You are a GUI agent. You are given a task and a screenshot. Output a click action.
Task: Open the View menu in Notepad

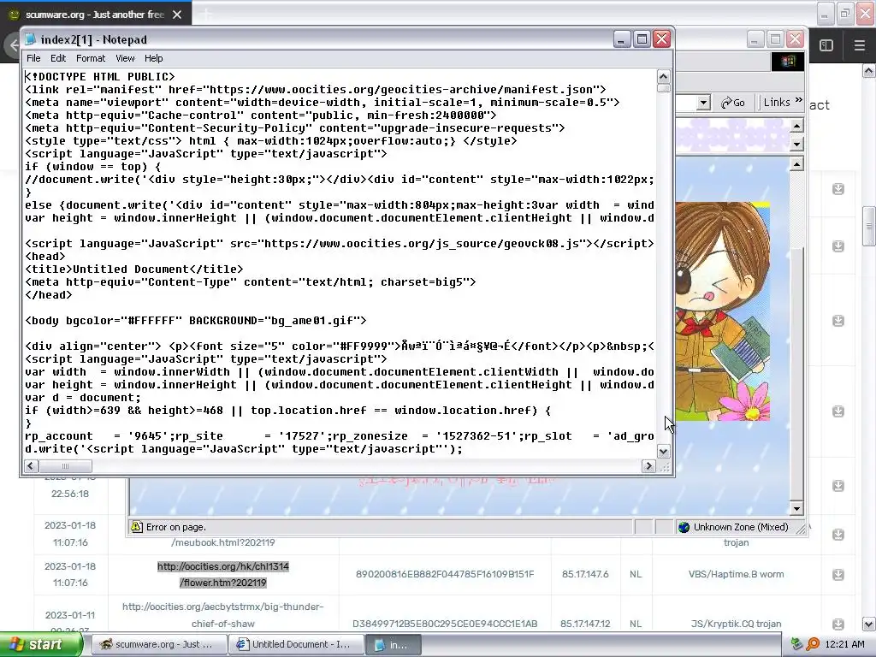[x=125, y=58]
